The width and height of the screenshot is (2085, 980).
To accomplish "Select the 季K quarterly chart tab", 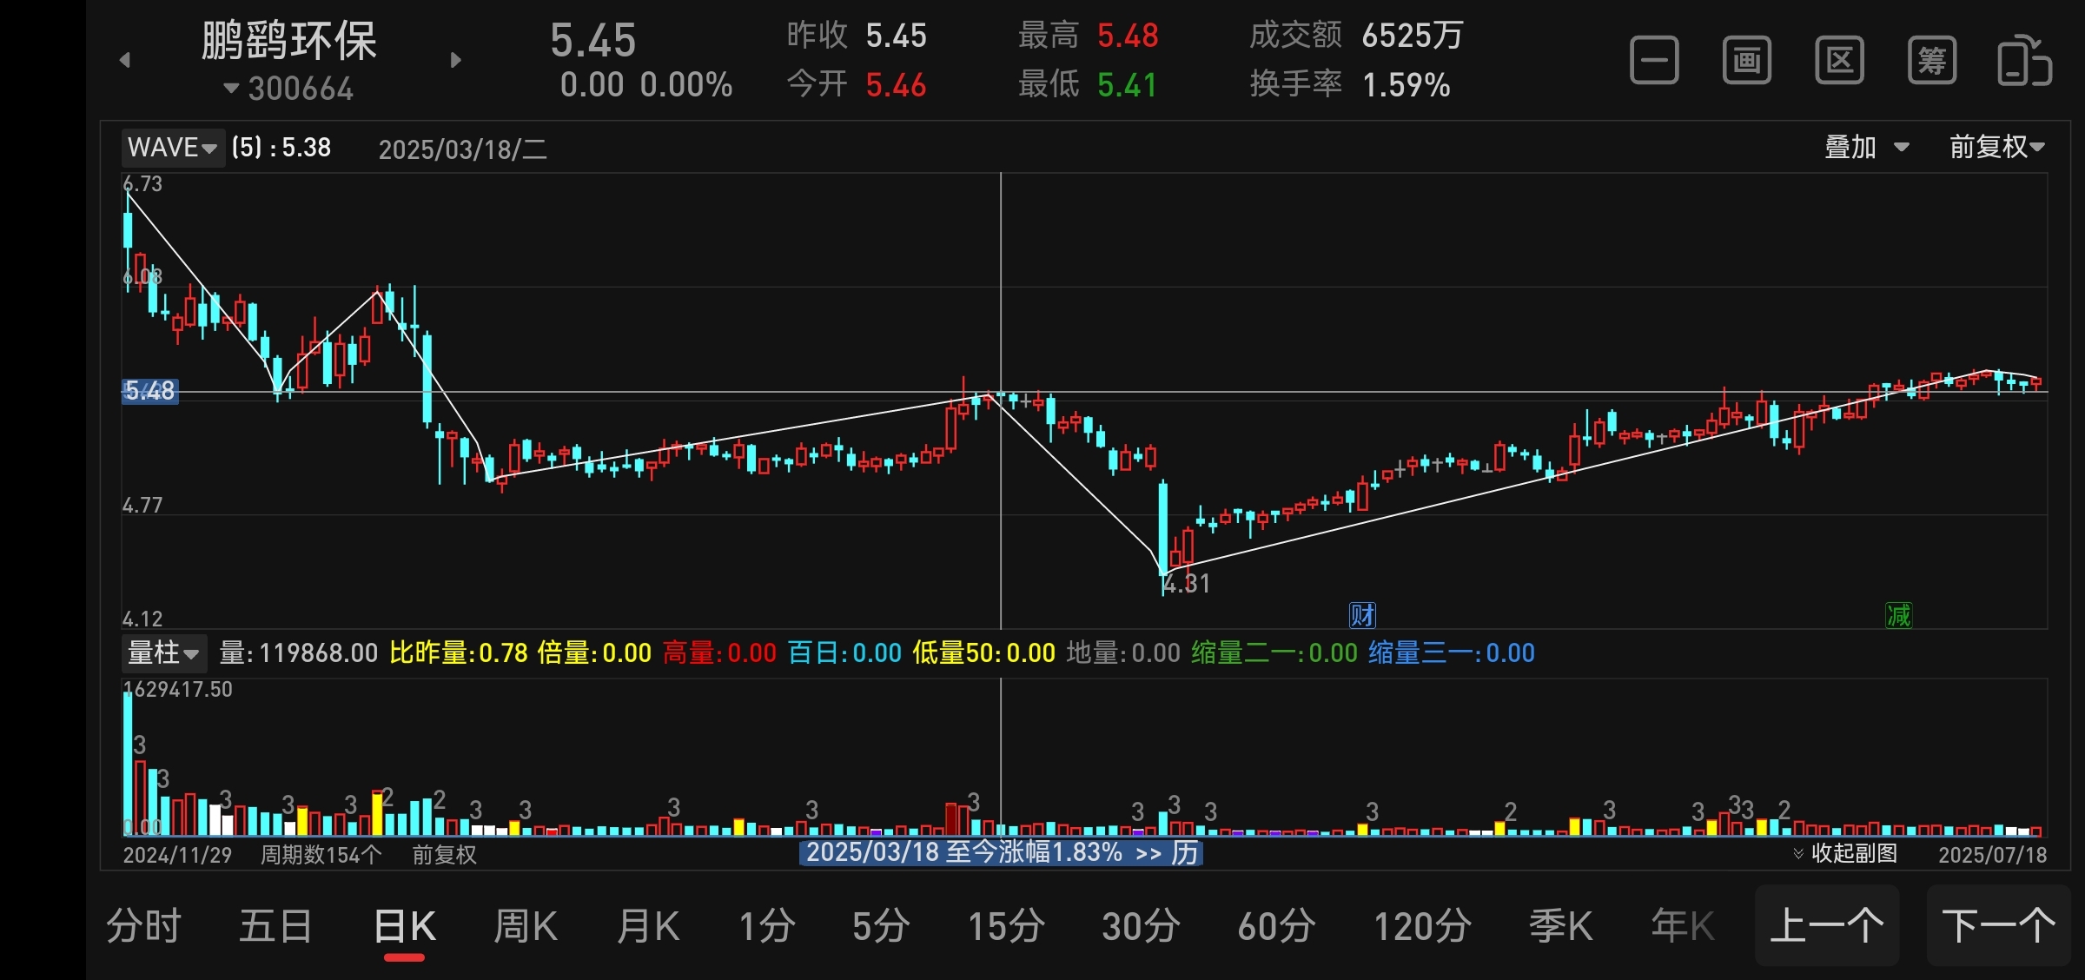I will tap(1561, 926).
